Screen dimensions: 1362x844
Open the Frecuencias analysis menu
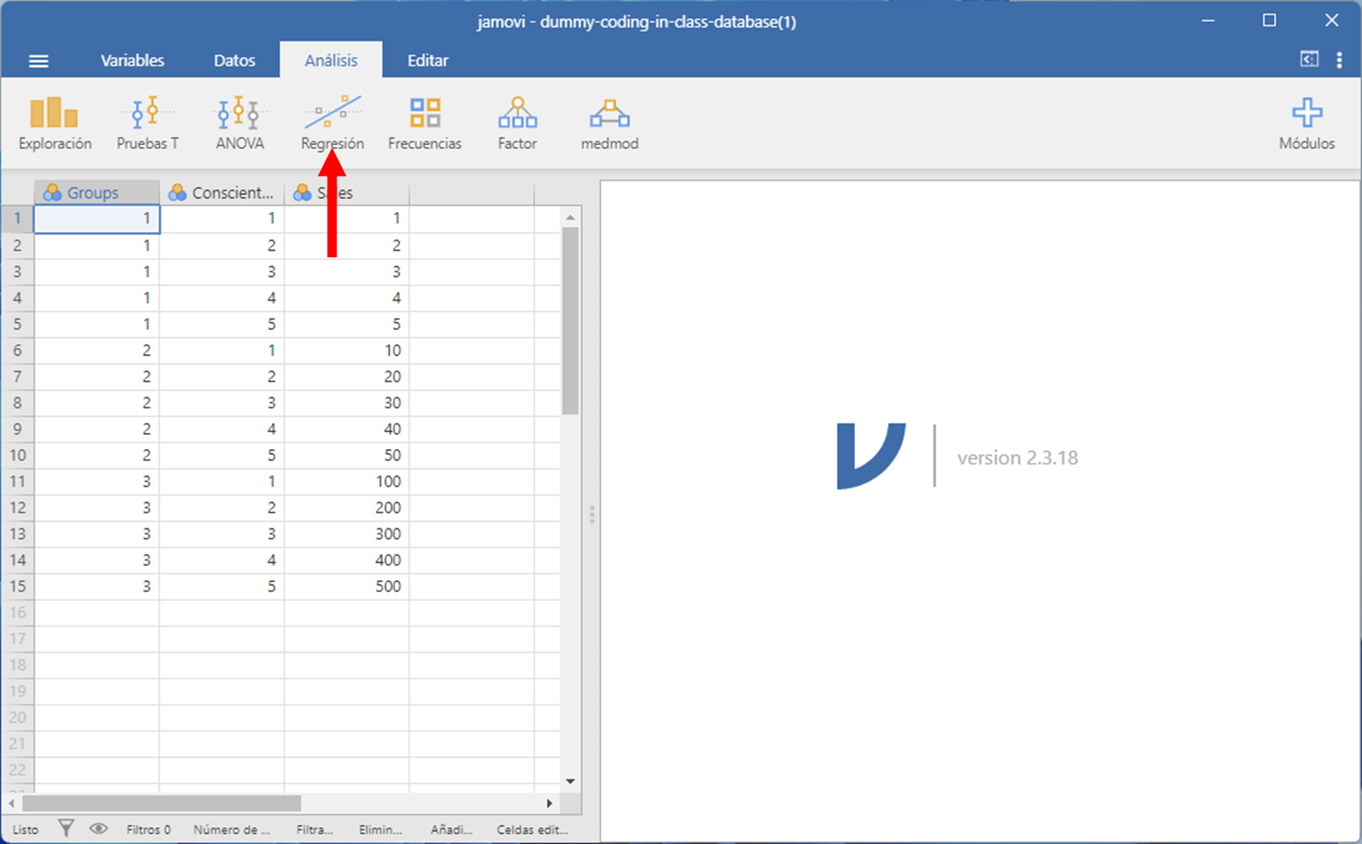pos(424,124)
